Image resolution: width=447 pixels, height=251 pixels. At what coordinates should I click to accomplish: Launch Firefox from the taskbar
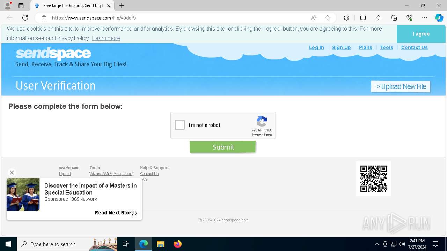(x=177, y=244)
